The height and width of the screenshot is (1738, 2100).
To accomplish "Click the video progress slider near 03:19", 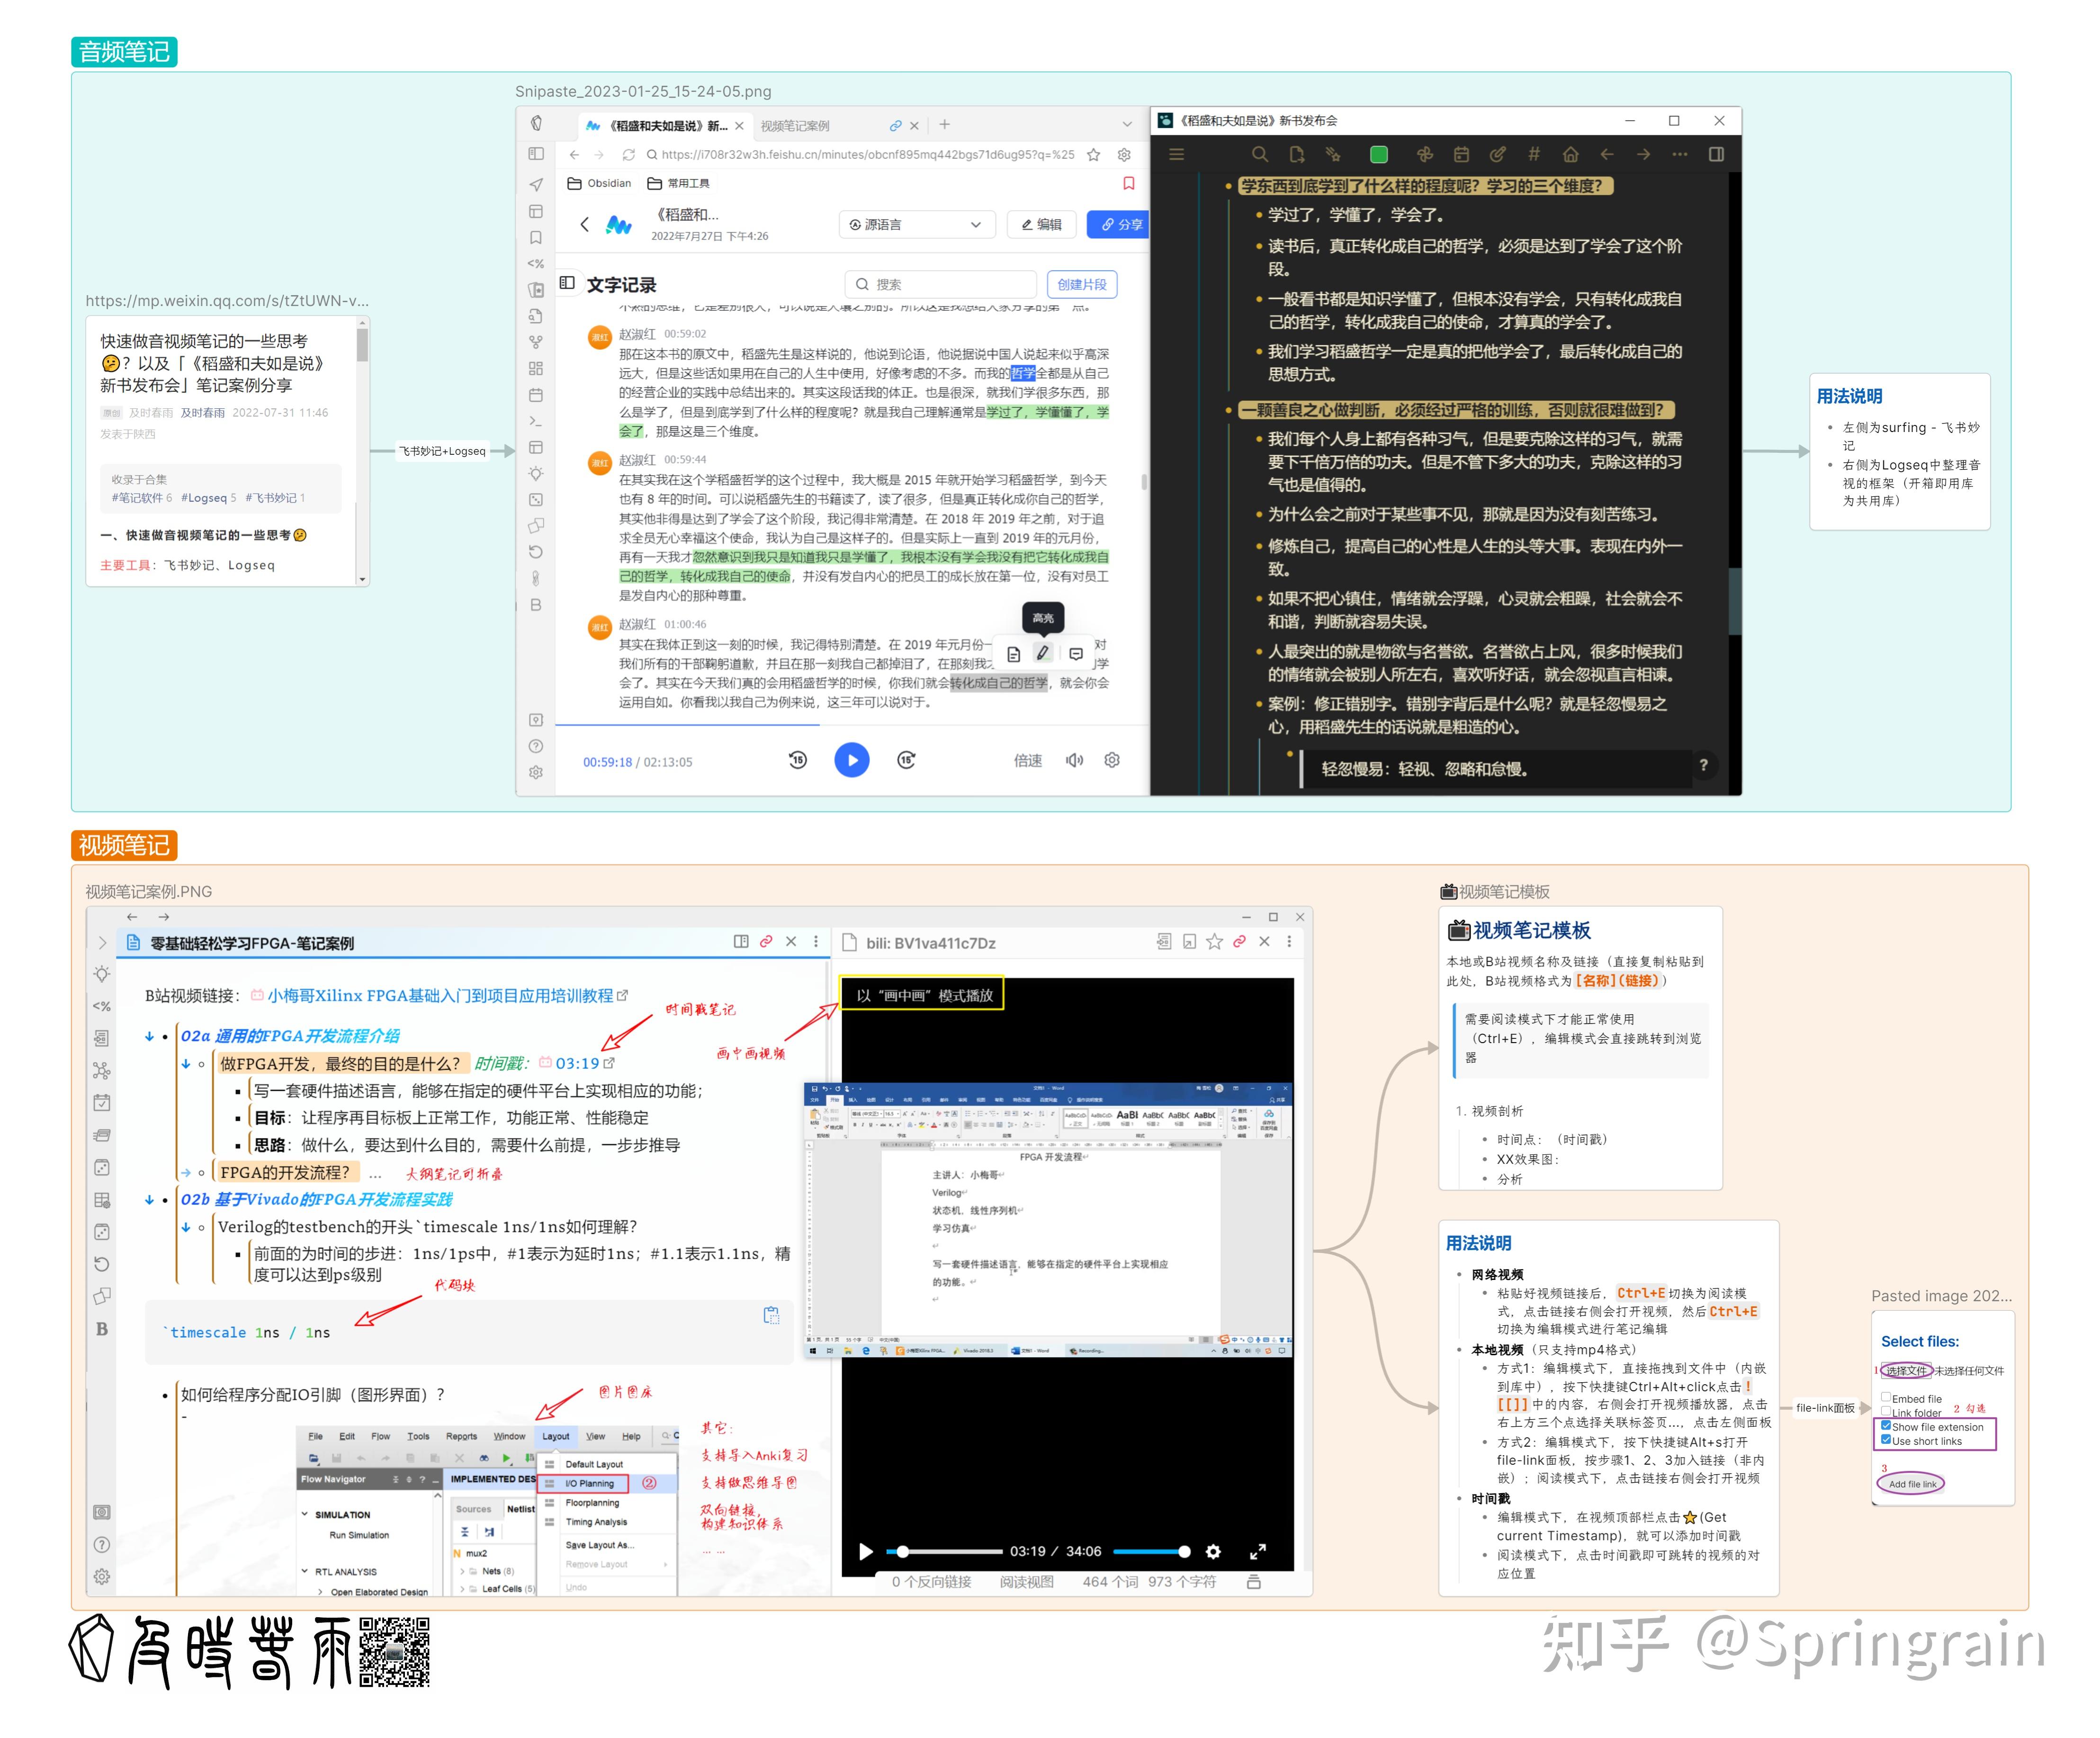I will click(x=902, y=1551).
